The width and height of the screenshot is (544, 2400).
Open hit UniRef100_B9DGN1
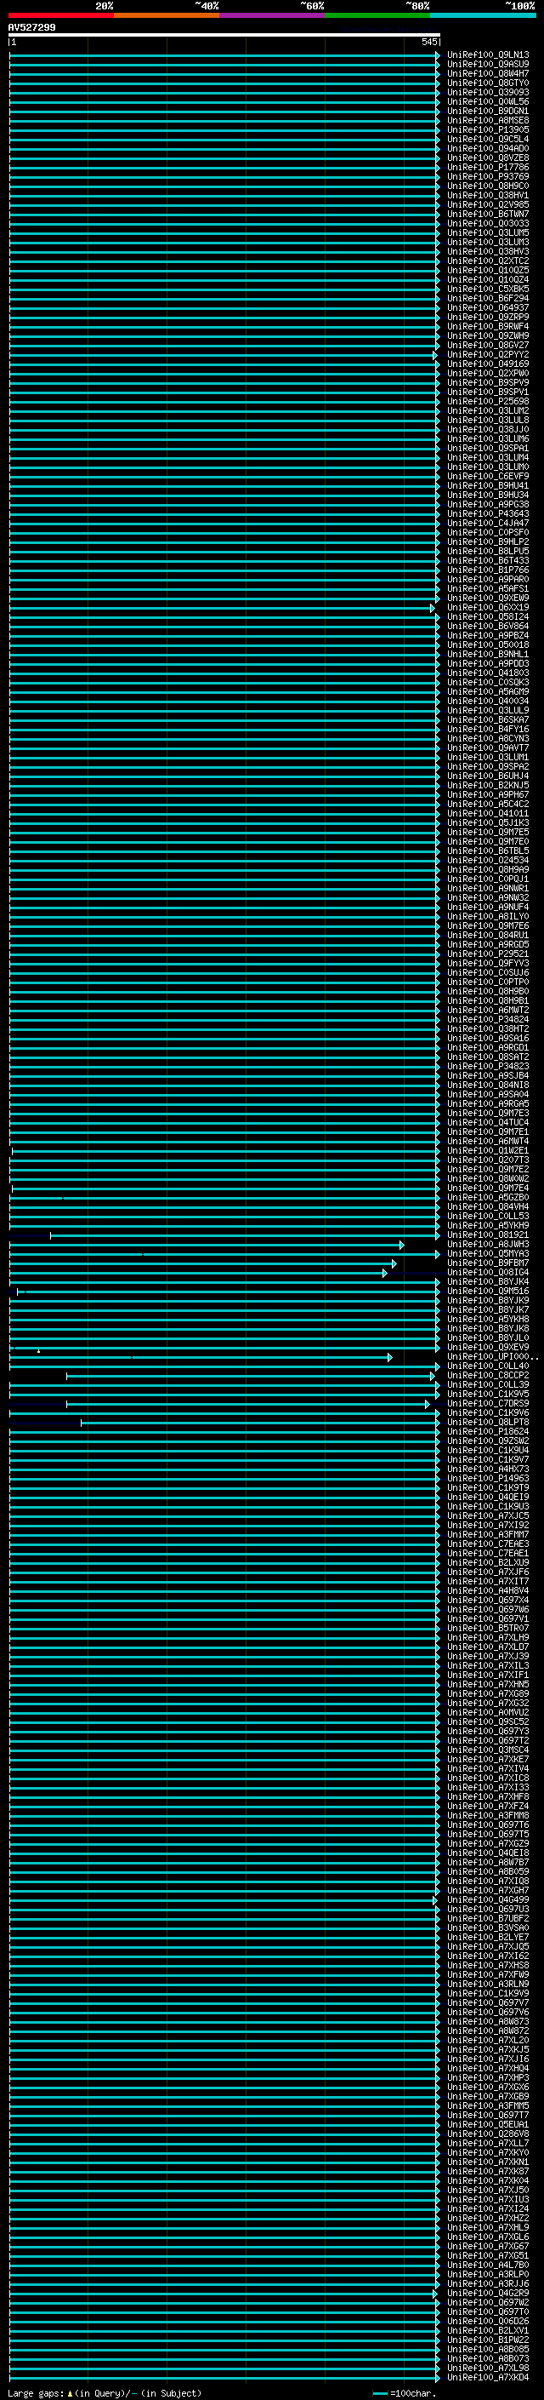pyautogui.click(x=488, y=111)
